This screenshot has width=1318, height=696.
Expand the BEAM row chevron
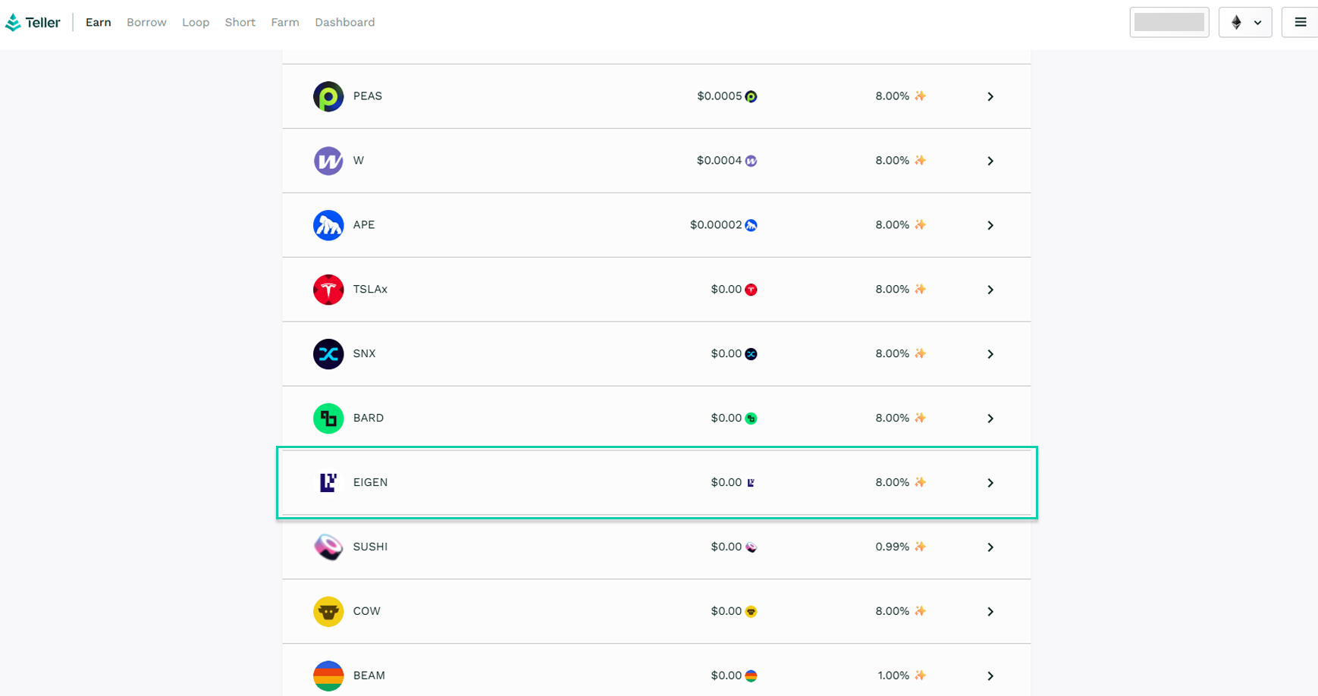(990, 676)
